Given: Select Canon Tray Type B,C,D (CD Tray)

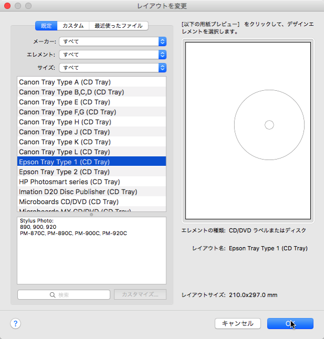Looking at the screenshot, I should (x=92, y=92).
